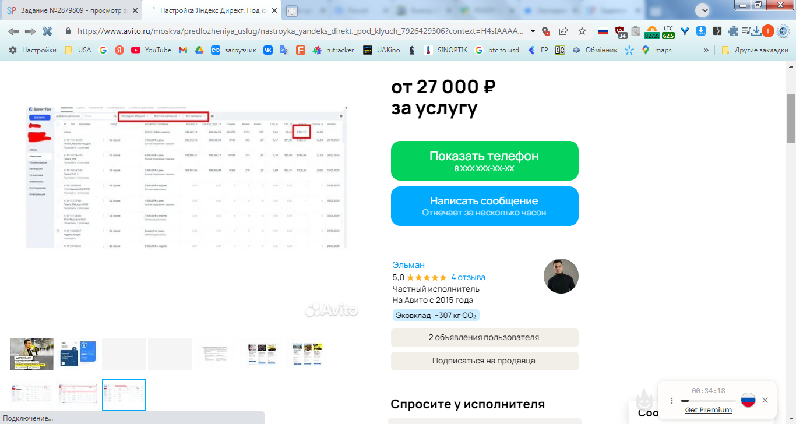Click the Показать телефон button

485,161
